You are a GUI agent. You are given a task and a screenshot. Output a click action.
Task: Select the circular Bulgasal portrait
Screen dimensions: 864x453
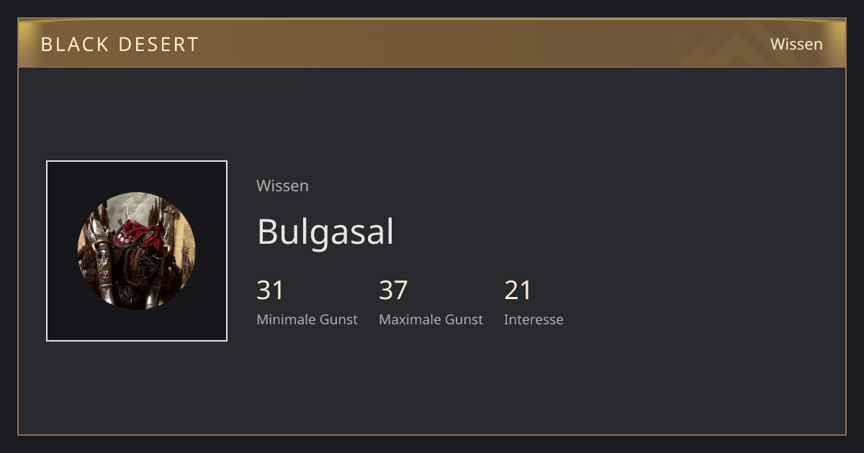click(137, 251)
